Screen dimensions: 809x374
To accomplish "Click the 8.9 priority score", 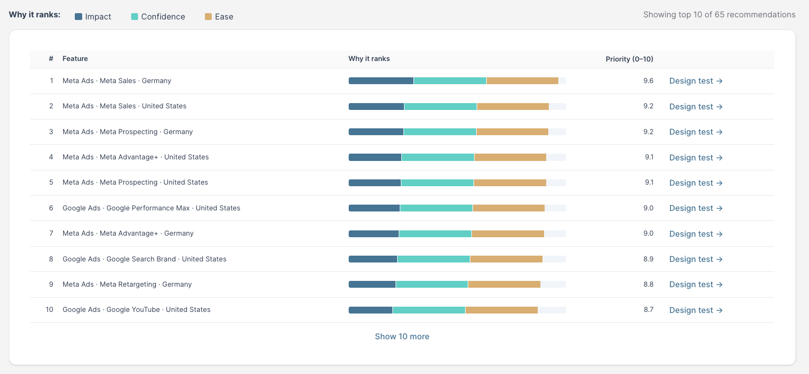I will click(648, 259).
